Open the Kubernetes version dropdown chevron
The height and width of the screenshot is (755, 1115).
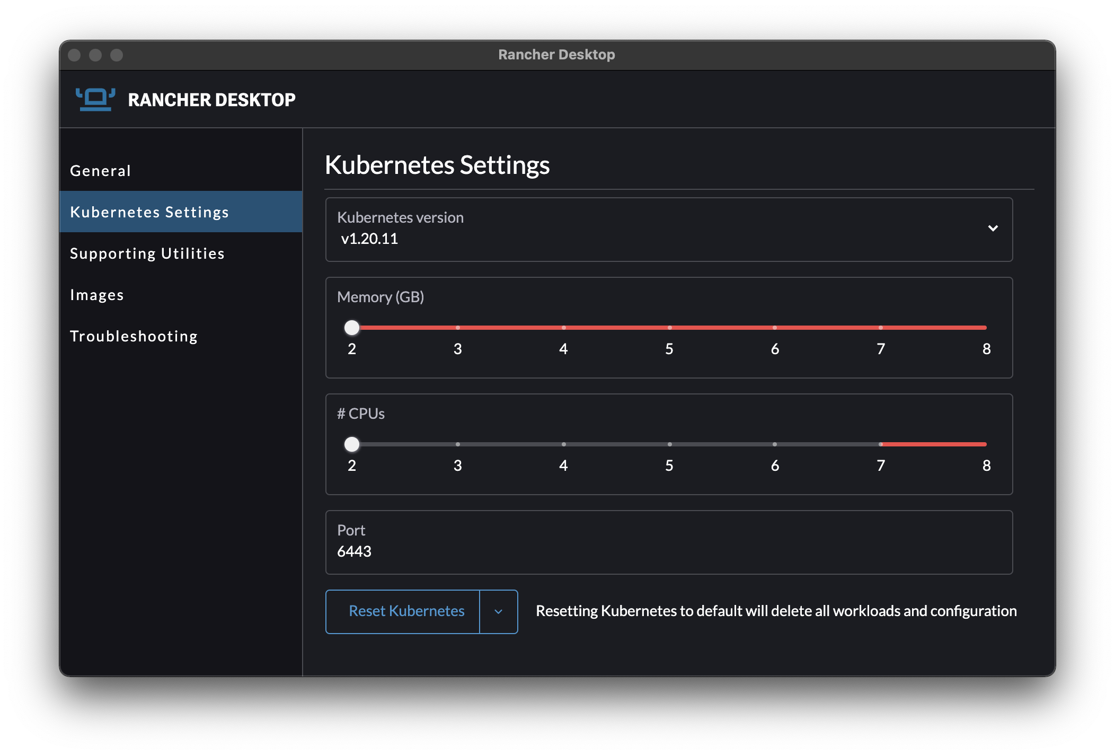pyautogui.click(x=994, y=229)
